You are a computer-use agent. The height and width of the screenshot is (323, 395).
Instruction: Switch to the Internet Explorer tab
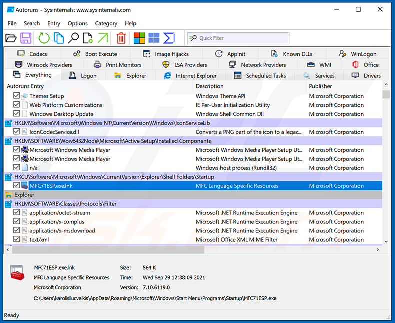coord(190,76)
